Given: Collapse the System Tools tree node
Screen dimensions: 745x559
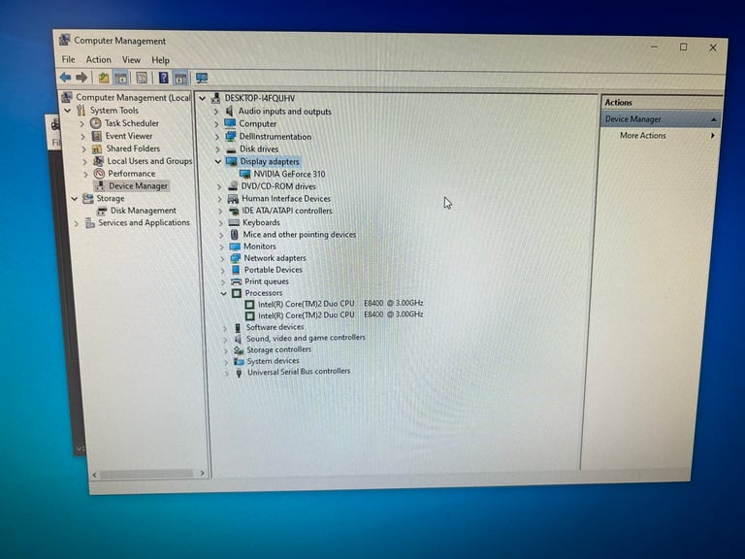Looking at the screenshot, I should click(x=68, y=111).
